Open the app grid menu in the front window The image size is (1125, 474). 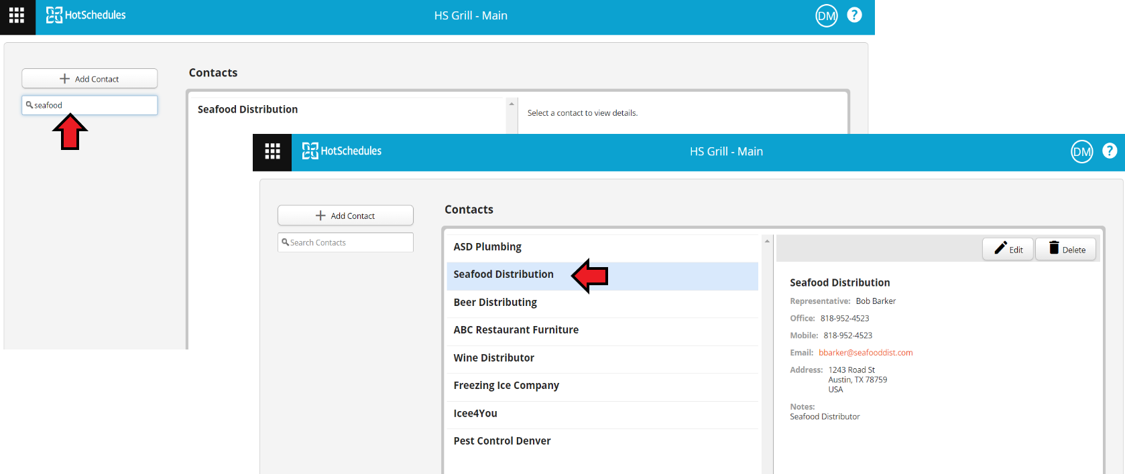(272, 152)
